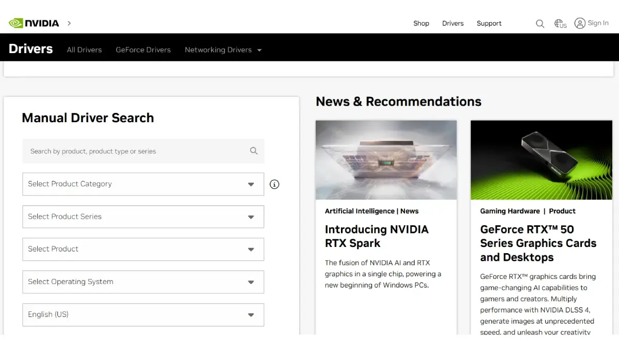619x348 pixels.
Task: Click the info icon beside Product Category
Action: (274, 184)
